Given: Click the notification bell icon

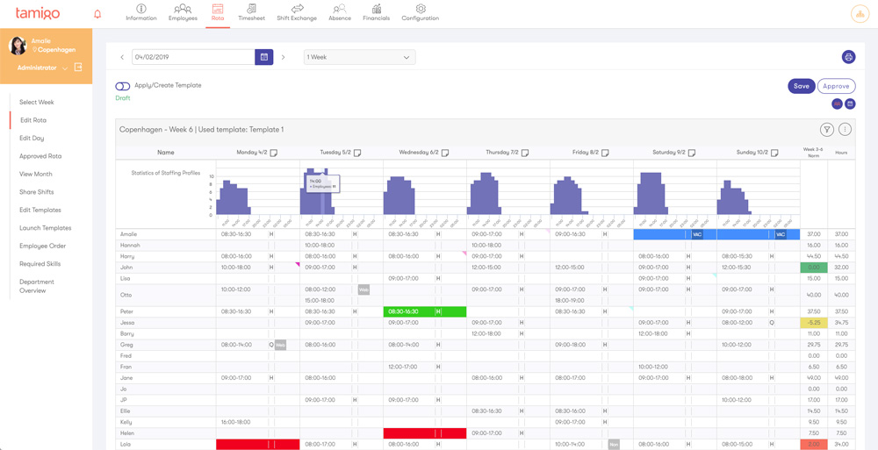Looking at the screenshot, I should 97,14.
